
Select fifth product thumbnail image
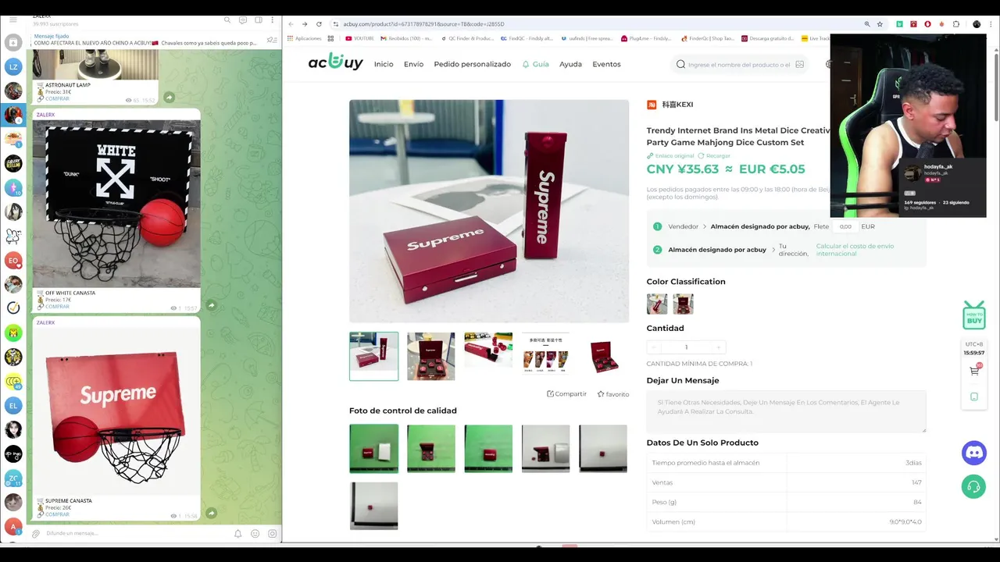pyautogui.click(x=603, y=356)
